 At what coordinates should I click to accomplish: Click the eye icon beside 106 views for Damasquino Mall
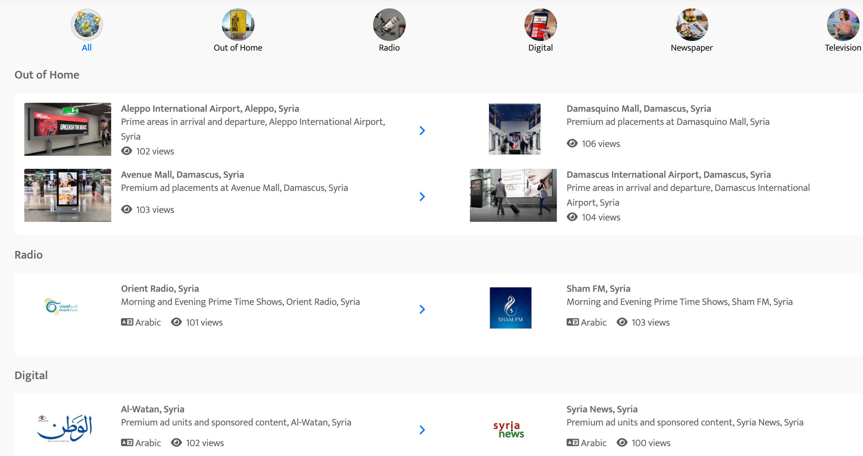pos(572,144)
